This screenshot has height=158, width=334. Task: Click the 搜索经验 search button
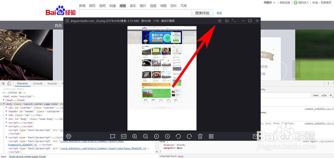[202, 13]
